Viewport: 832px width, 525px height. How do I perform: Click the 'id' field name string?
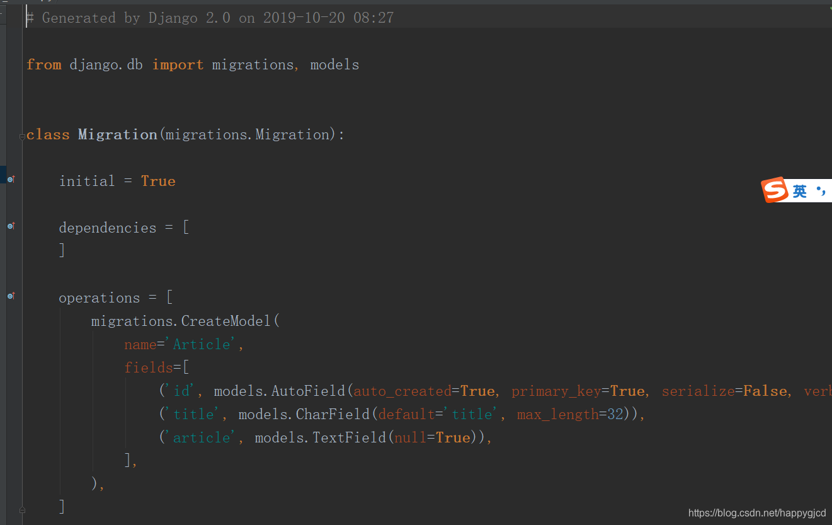(181, 391)
